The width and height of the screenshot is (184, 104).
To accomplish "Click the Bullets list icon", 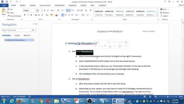I will (x=63, y=10).
